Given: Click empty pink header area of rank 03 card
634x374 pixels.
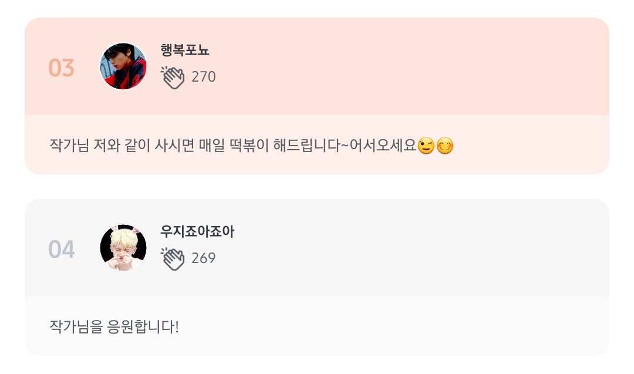Looking at the screenshot, I should [x=411, y=66].
